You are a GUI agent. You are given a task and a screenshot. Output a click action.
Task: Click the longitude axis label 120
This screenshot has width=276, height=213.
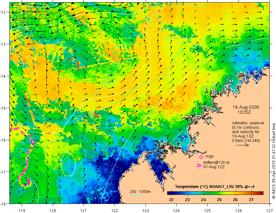(x=53, y=210)
